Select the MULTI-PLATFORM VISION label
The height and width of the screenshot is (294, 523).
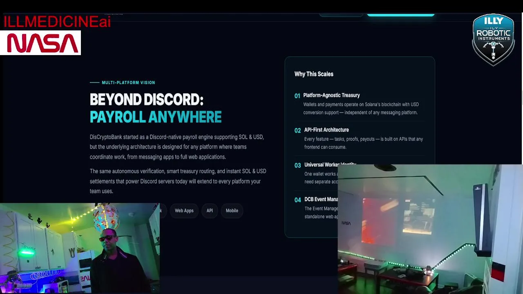coord(128,82)
